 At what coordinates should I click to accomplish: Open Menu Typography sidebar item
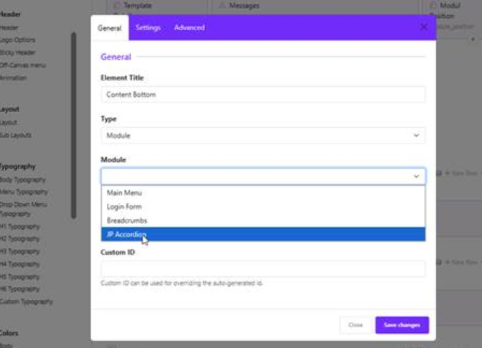point(24,192)
